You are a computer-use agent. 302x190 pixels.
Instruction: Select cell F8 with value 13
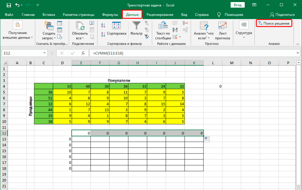(x=100, y=110)
